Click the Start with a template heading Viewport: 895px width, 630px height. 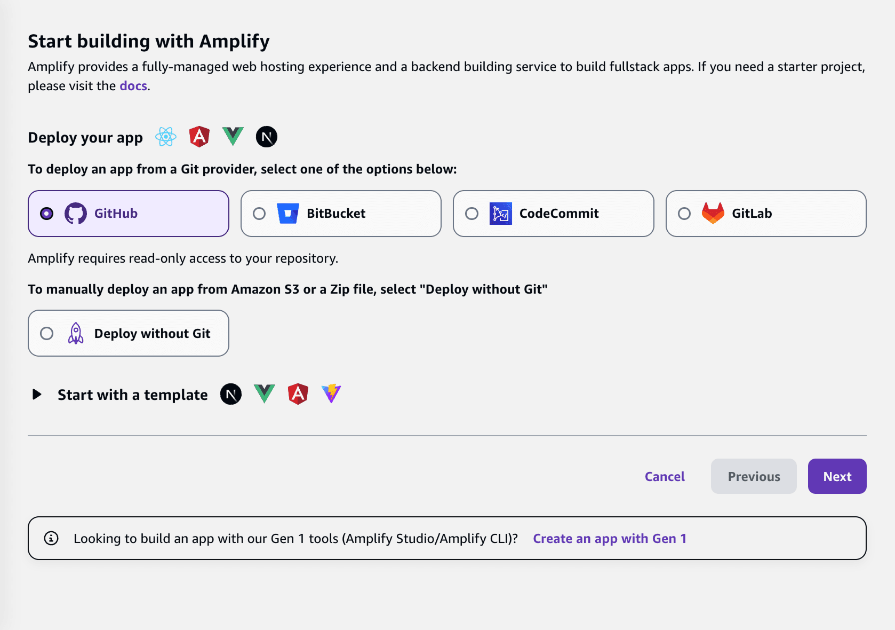coord(133,395)
